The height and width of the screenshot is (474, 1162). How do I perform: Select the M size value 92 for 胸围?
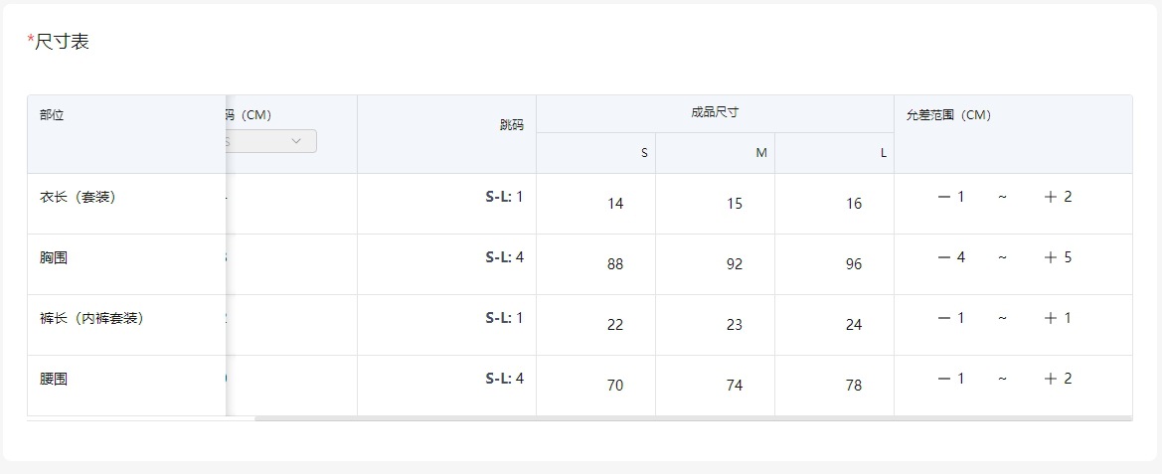(735, 264)
